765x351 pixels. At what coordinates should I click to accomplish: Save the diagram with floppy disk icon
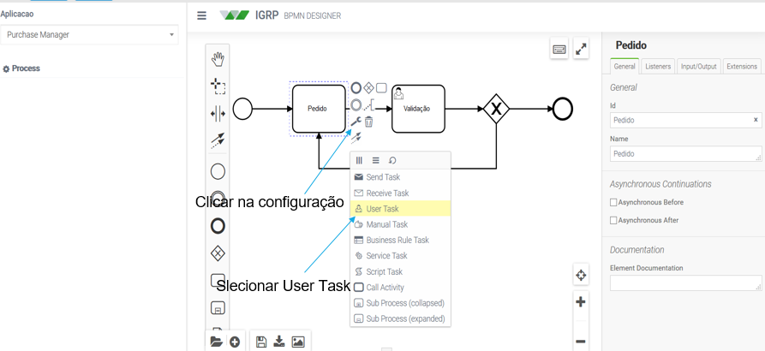[x=261, y=342]
